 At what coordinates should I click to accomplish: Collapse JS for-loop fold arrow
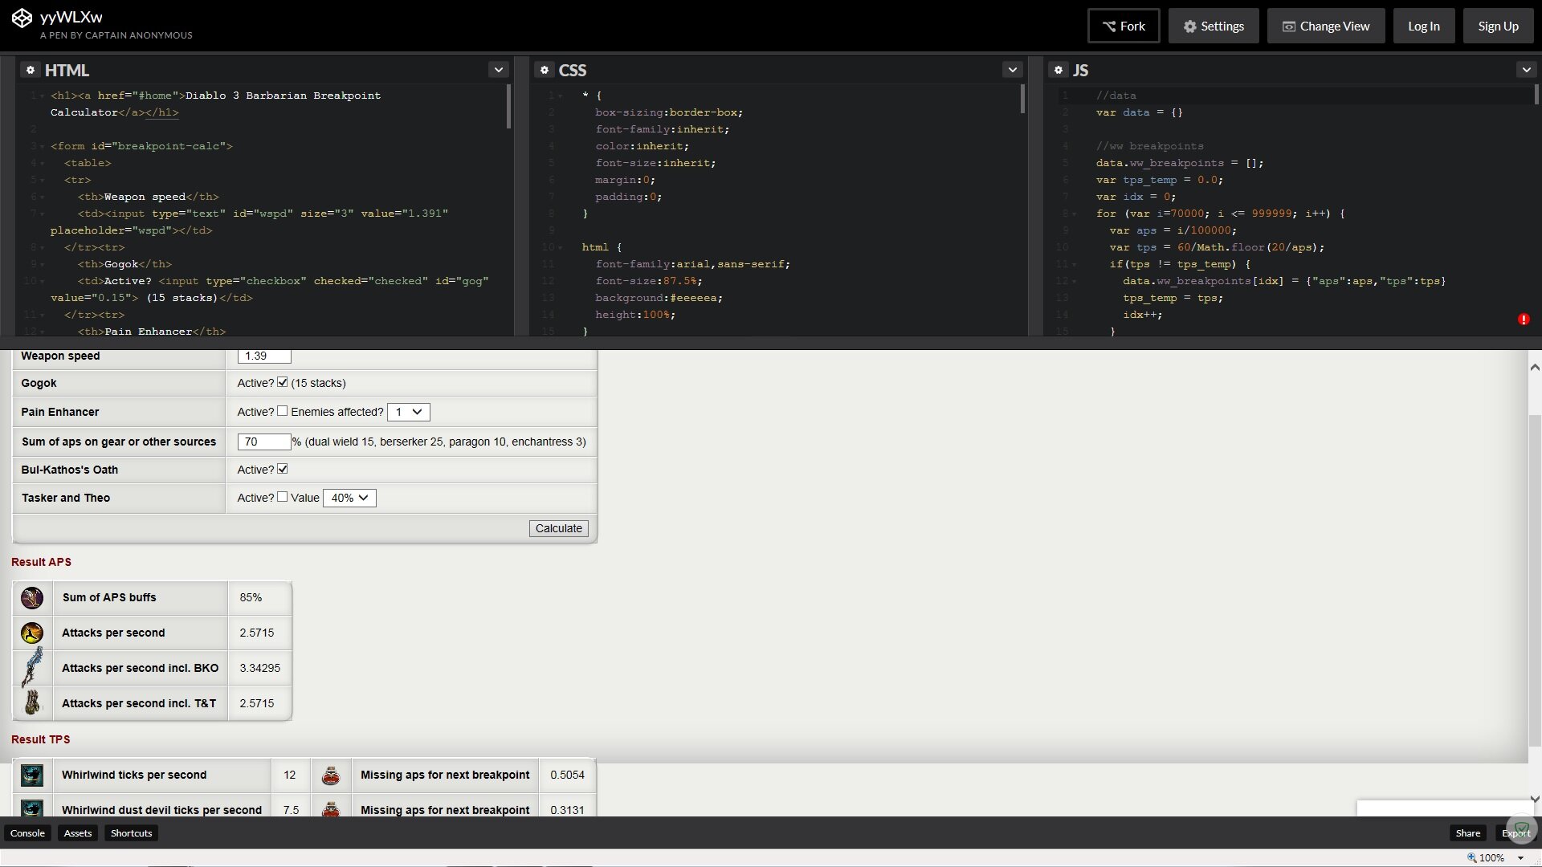click(x=1074, y=214)
